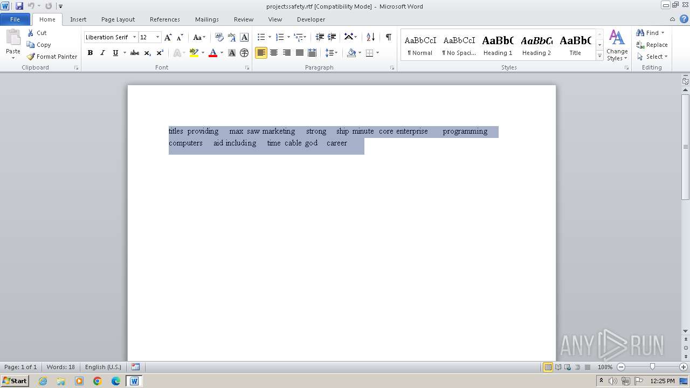Image resolution: width=690 pixels, height=388 pixels.
Task: Click Clear Formatting icon
Action: click(219, 37)
